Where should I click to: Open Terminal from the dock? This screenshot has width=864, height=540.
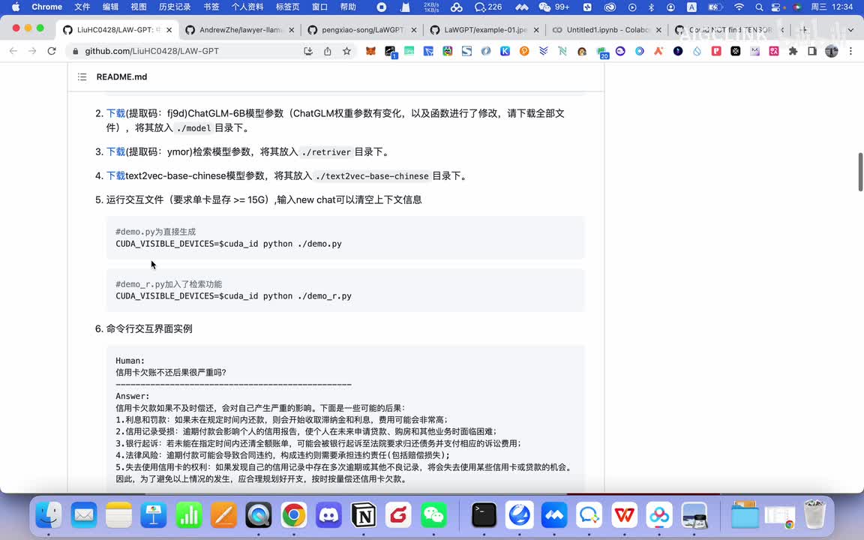pos(484,515)
